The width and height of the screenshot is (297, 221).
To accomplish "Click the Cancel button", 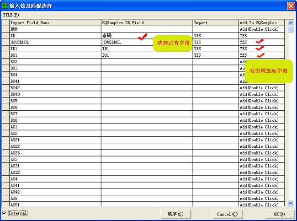I will (x=227, y=214).
